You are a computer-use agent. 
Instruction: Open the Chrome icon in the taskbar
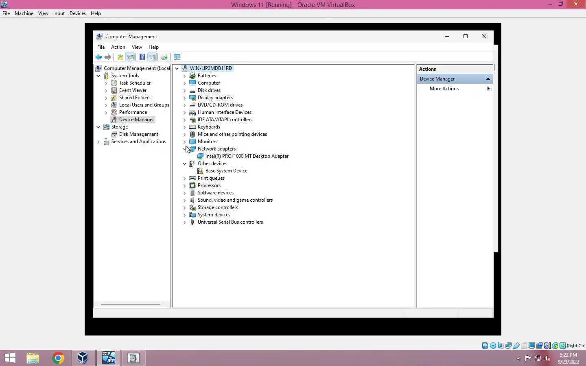[x=58, y=358]
